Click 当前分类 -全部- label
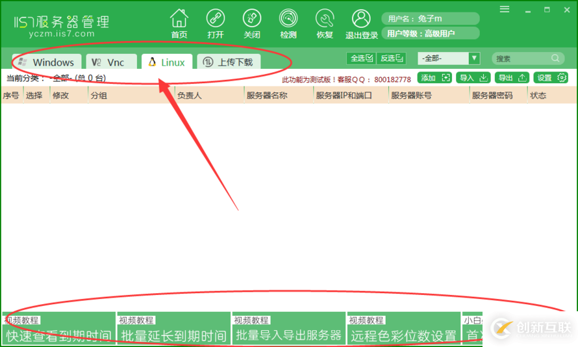This screenshot has height=347, width=578. [56, 78]
